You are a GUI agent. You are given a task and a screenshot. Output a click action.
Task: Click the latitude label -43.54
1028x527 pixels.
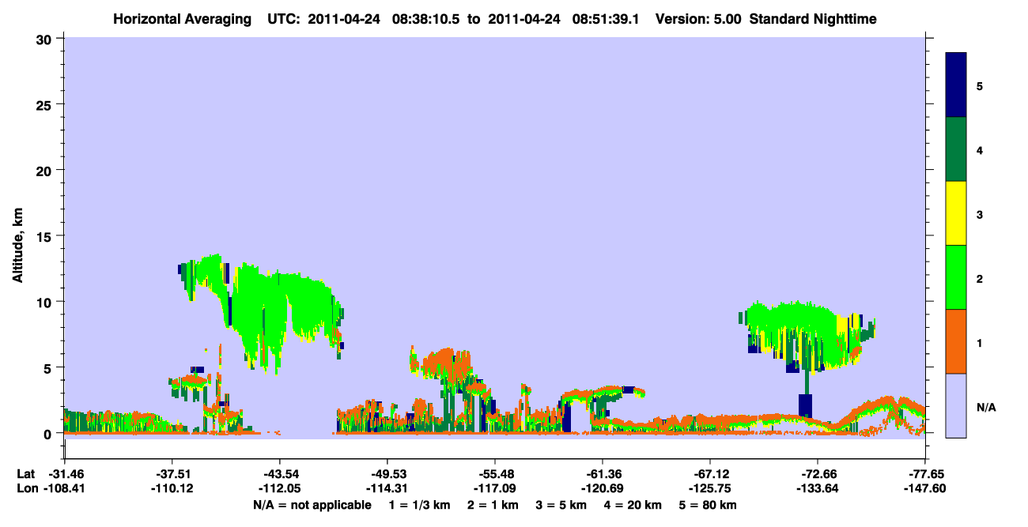pos(279,474)
